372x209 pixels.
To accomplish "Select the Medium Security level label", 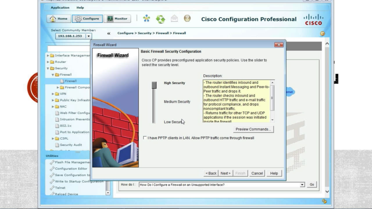I will 177,102.
